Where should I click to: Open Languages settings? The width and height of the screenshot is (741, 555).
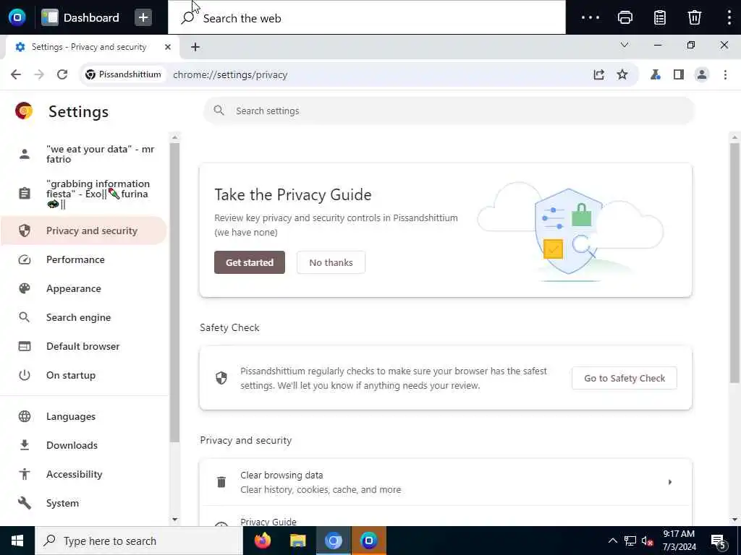[84, 416]
